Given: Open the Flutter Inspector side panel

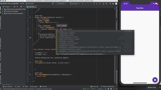Looking at the screenshot, I should [117, 12].
